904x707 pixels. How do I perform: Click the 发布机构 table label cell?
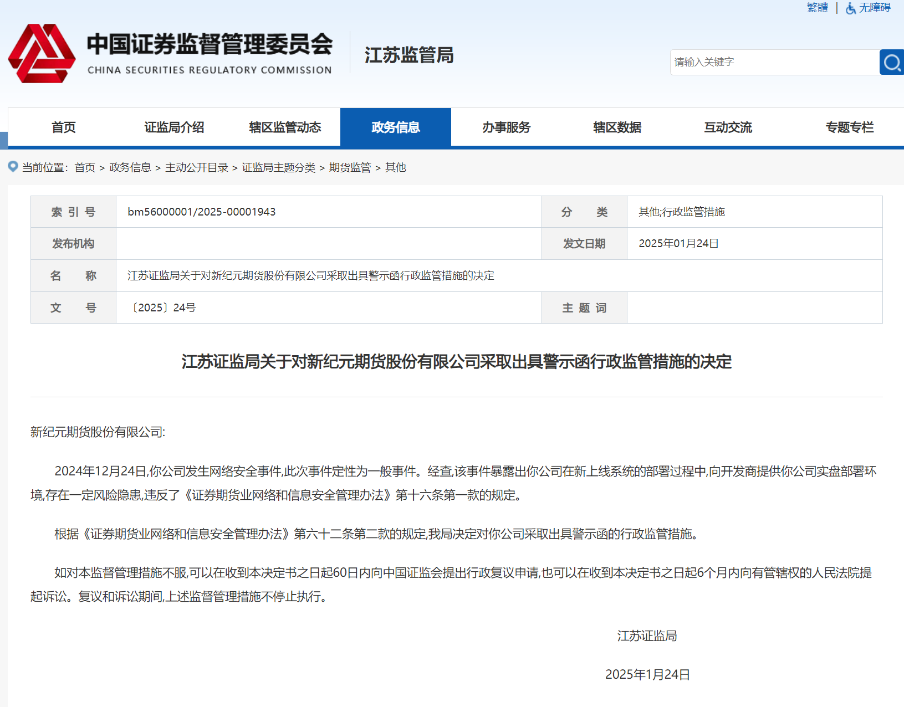pos(73,244)
